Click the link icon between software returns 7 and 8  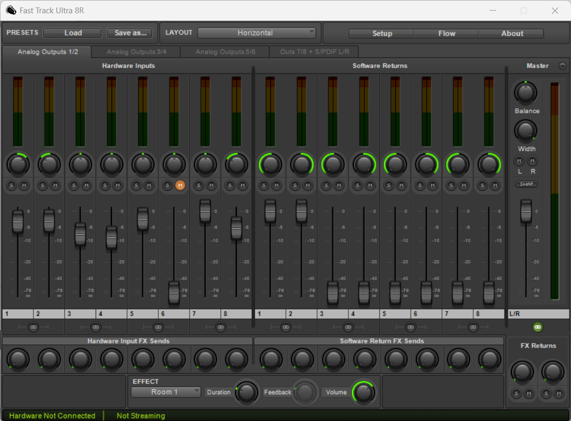(x=473, y=327)
